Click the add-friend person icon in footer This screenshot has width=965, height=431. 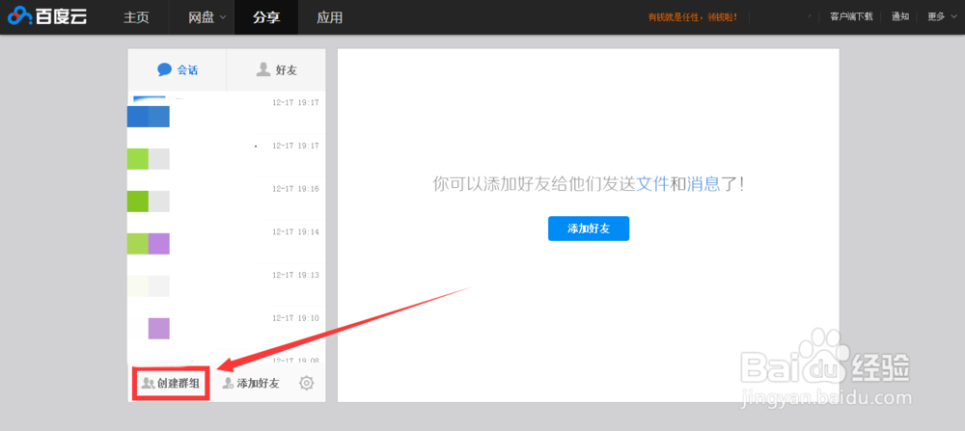[x=229, y=384]
